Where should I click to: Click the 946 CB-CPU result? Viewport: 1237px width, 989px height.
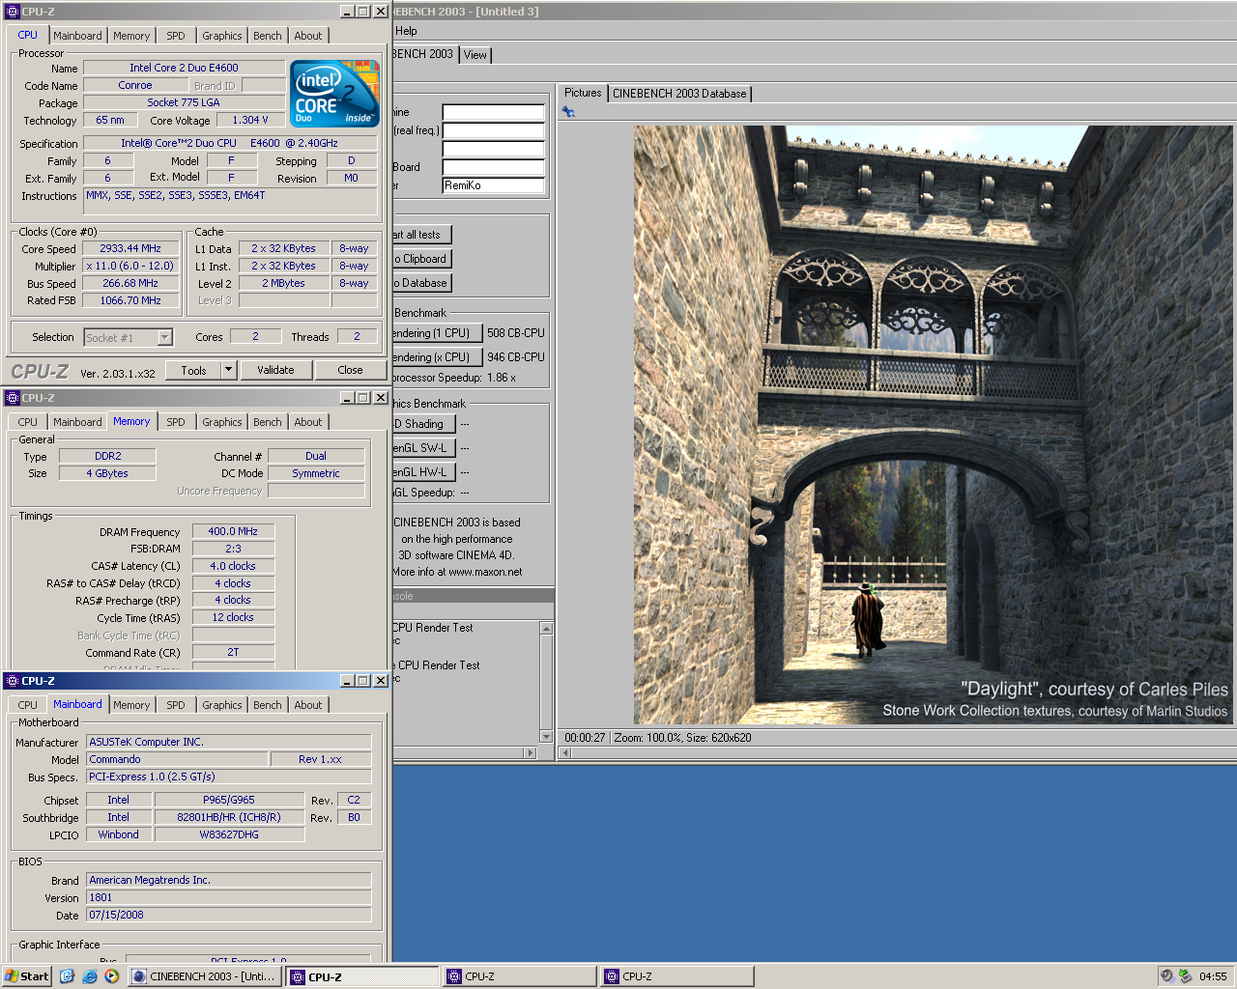[516, 357]
